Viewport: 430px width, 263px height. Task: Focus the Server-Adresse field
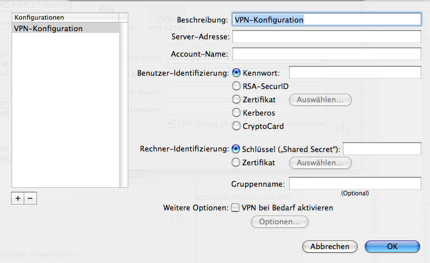tap(327, 36)
